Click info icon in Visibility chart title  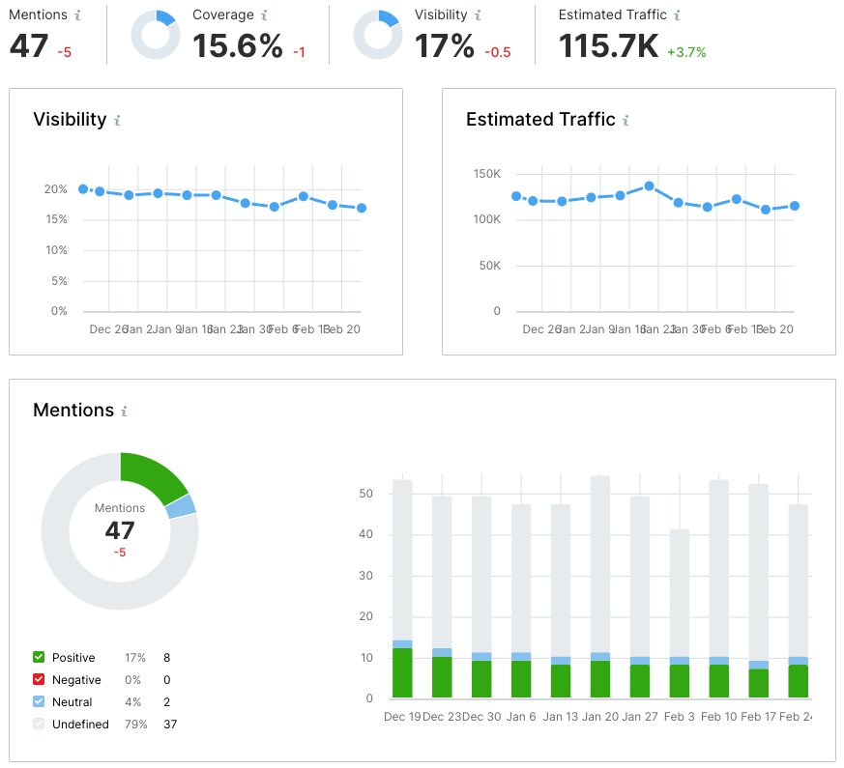click(x=117, y=121)
